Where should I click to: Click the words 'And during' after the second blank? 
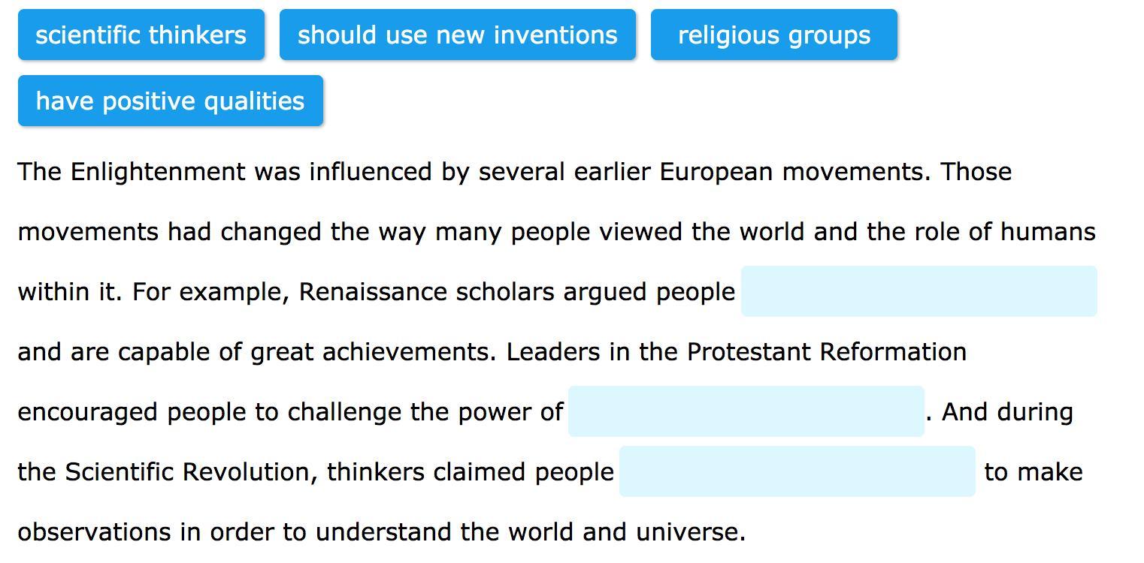[1007, 412]
